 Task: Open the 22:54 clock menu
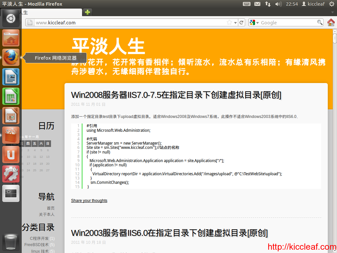292,4
